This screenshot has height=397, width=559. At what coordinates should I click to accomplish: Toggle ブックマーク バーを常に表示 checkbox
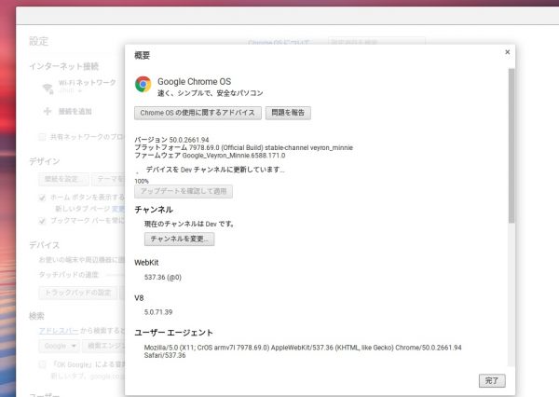pos(42,221)
